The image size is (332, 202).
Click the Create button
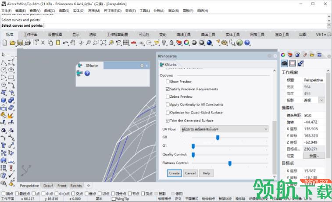[x=174, y=173]
